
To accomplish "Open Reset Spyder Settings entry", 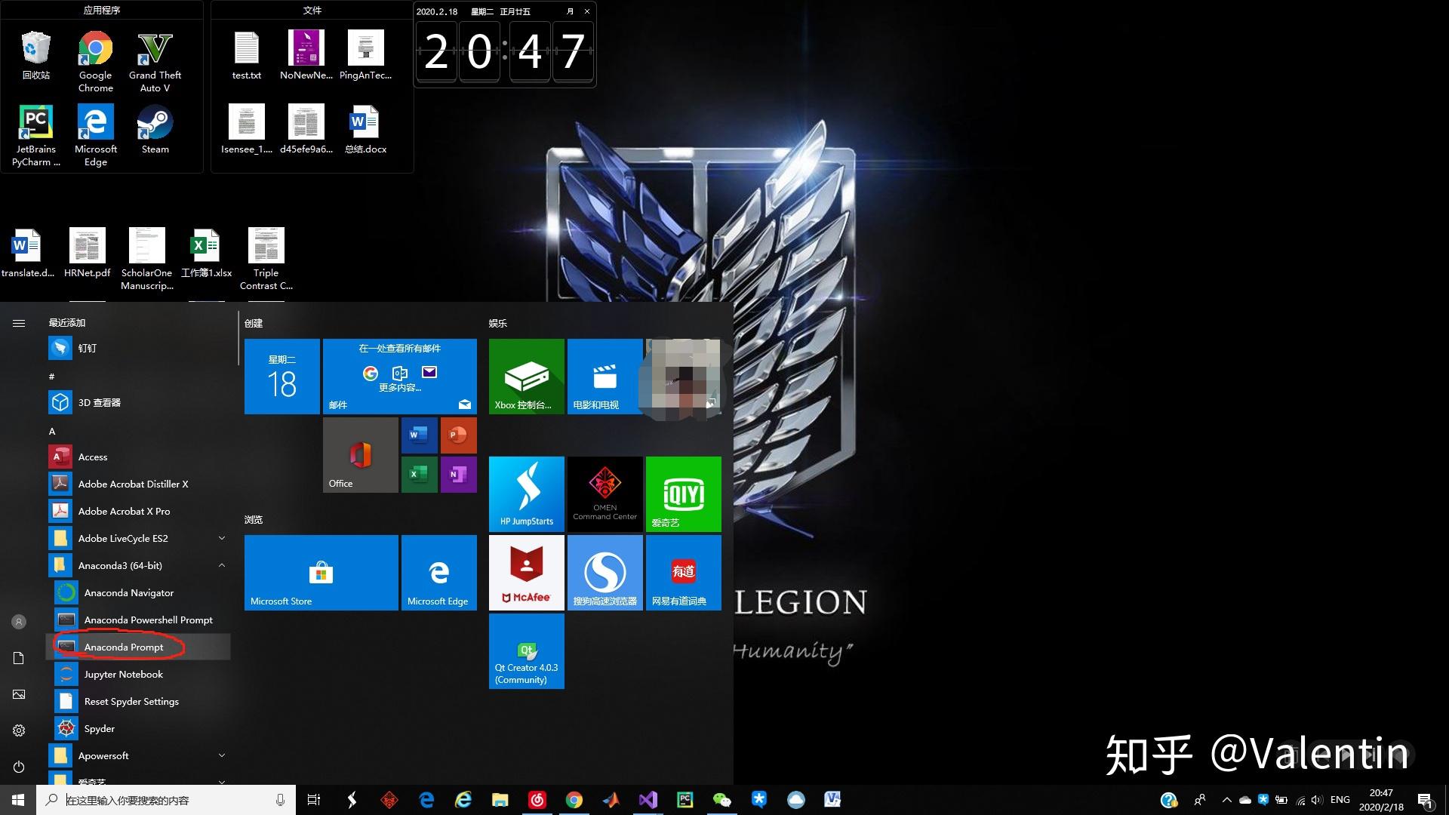I will (138, 701).
